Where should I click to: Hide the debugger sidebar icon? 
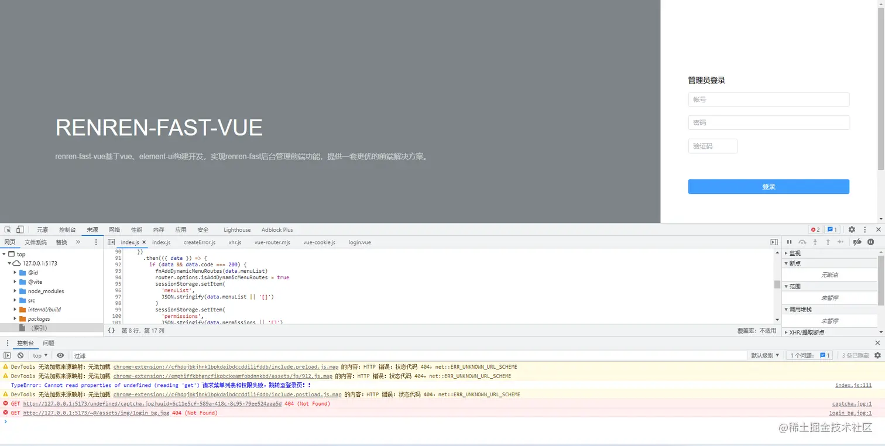[774, 242]
